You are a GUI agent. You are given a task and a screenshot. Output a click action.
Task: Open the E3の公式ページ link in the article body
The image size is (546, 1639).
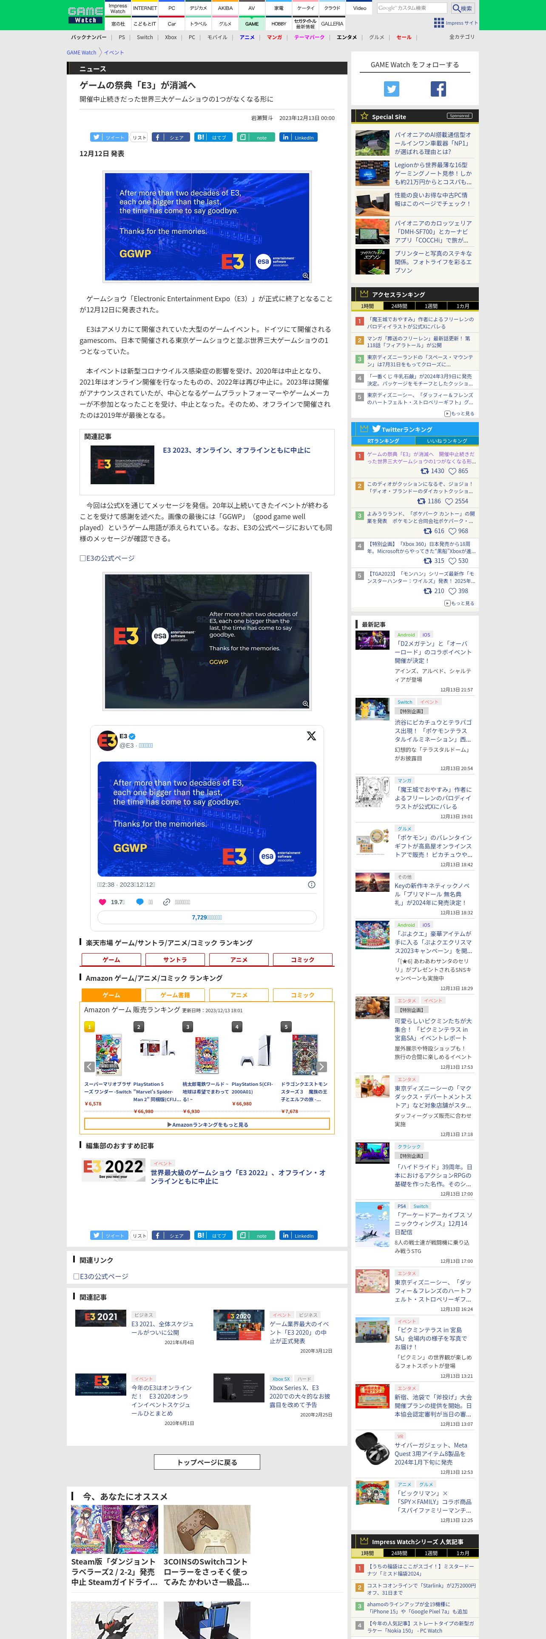coord(110,558)
